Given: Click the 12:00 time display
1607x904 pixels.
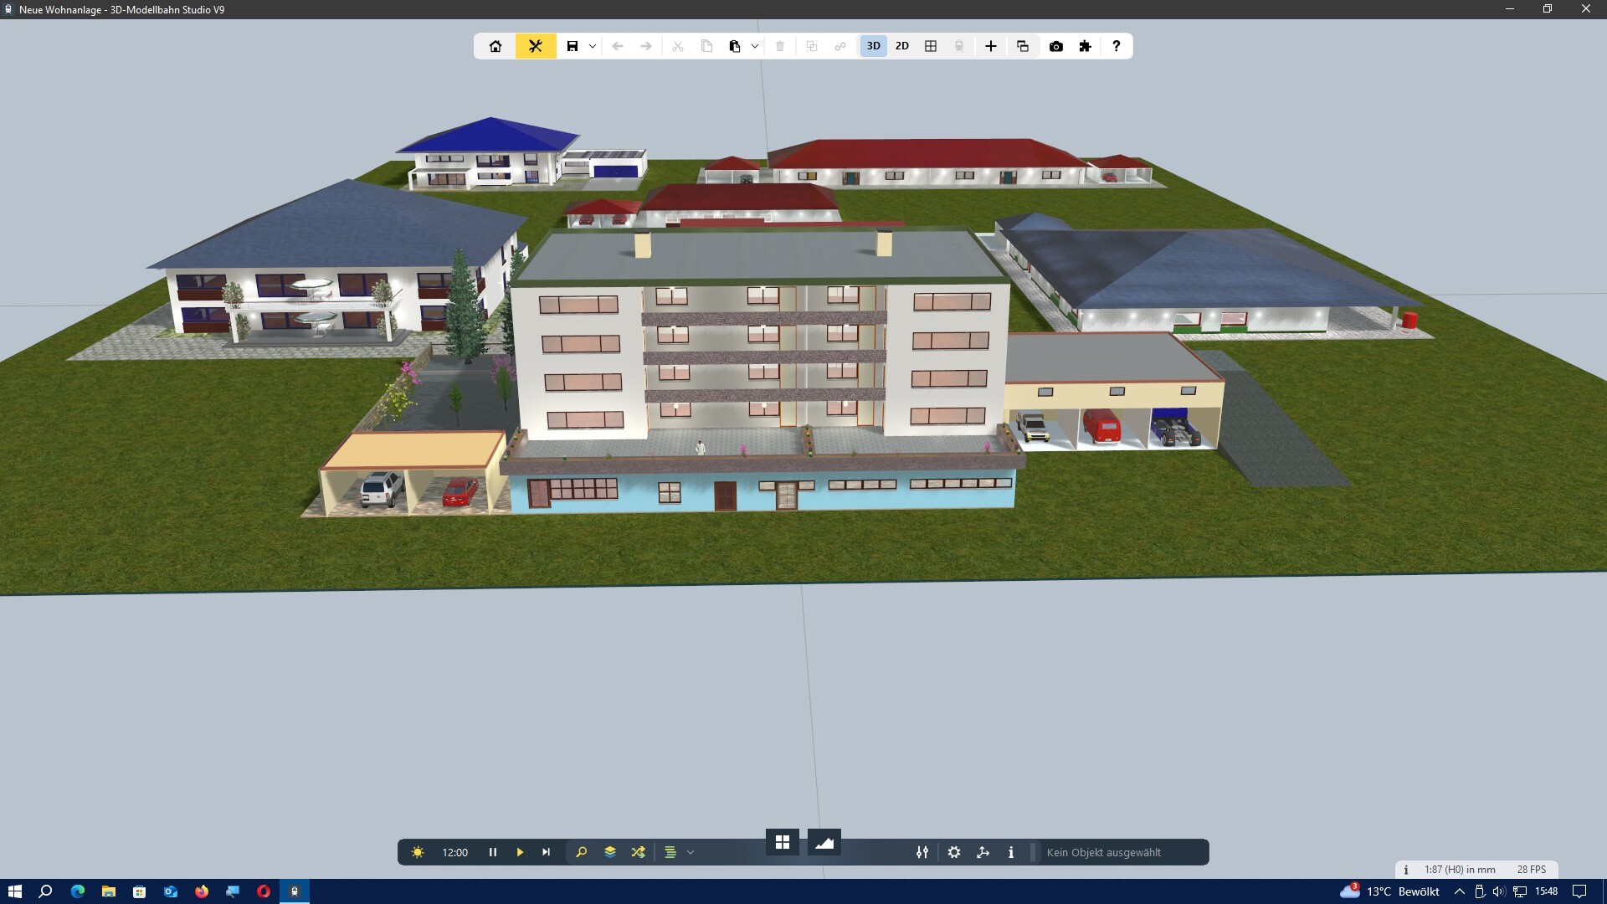Looking at the screenshot, I should pos(454,852).
